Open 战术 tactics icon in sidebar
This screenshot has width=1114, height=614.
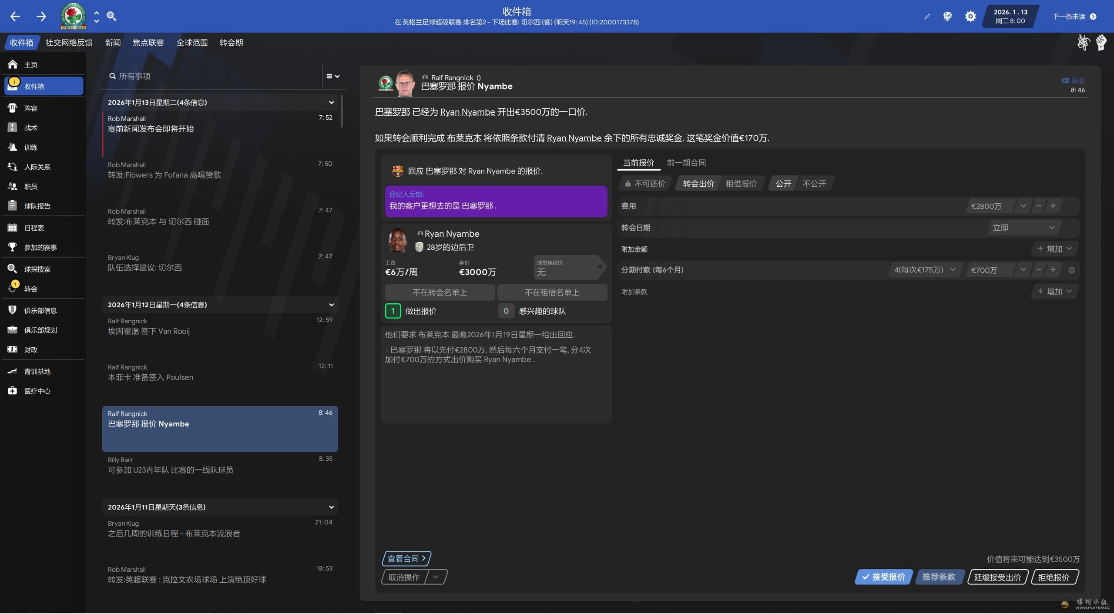13,127
